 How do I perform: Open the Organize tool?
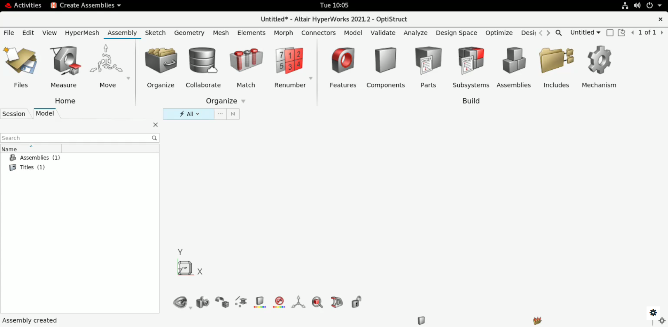pos(161,60)
